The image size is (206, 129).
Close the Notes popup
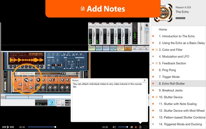[x=144, y=80]
